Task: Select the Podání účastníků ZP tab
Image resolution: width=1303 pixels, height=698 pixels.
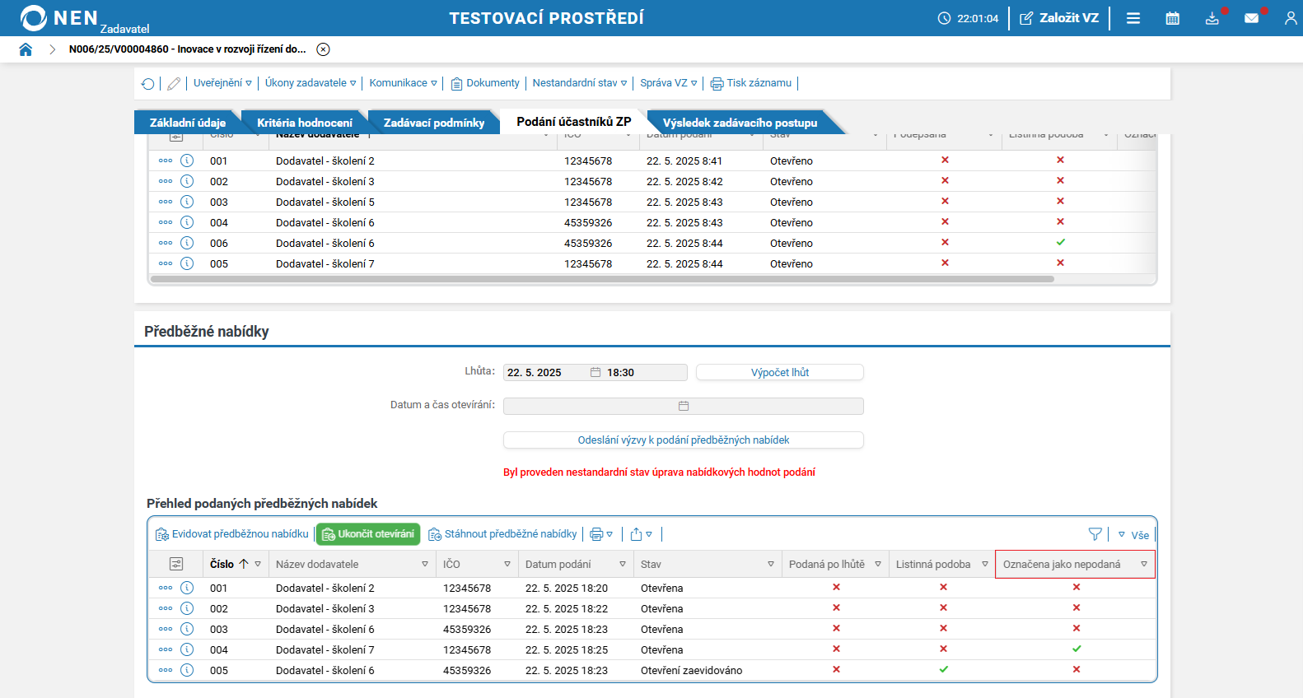Action: point(574,122)
